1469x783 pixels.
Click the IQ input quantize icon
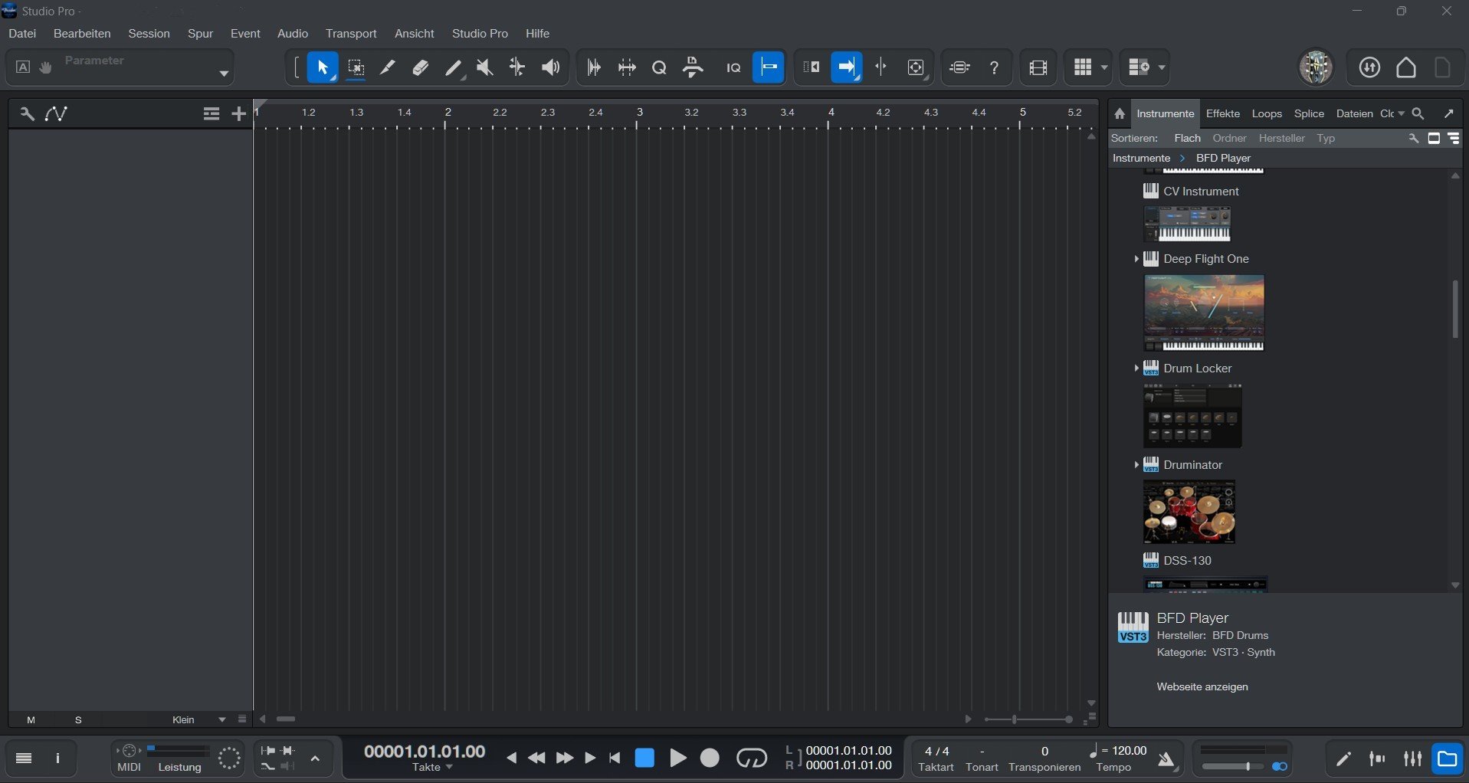click(x=733, y=68)
